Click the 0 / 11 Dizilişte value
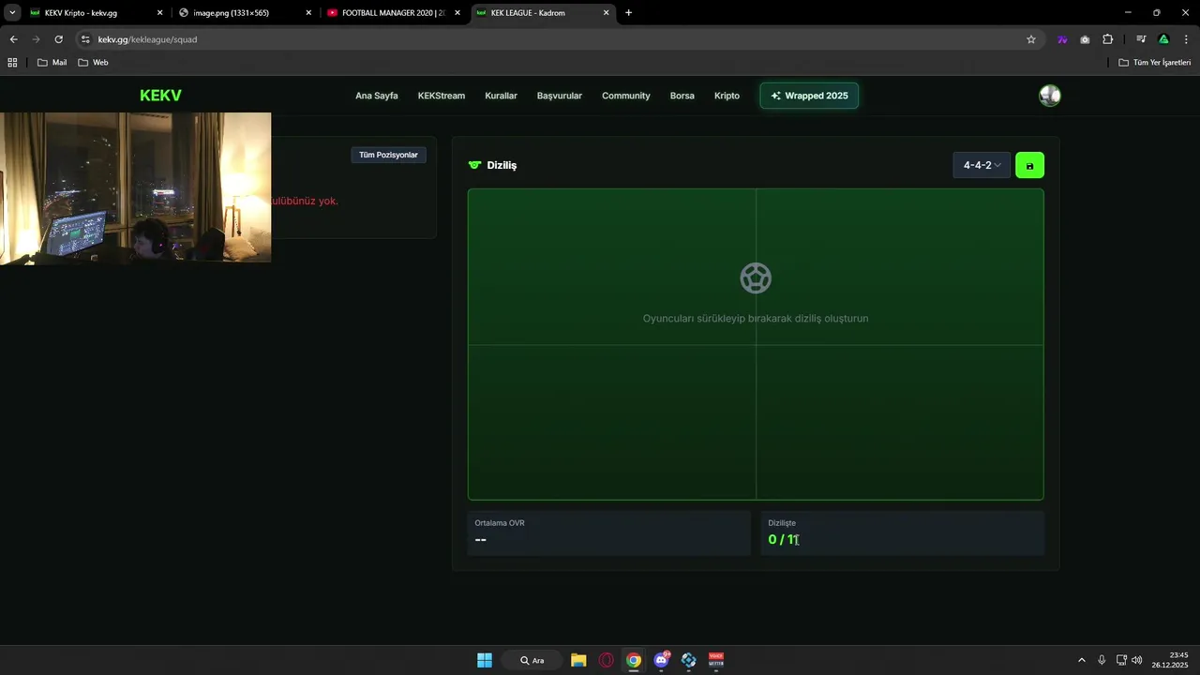Screen dimensions: 1200x675 coord(783,539)
